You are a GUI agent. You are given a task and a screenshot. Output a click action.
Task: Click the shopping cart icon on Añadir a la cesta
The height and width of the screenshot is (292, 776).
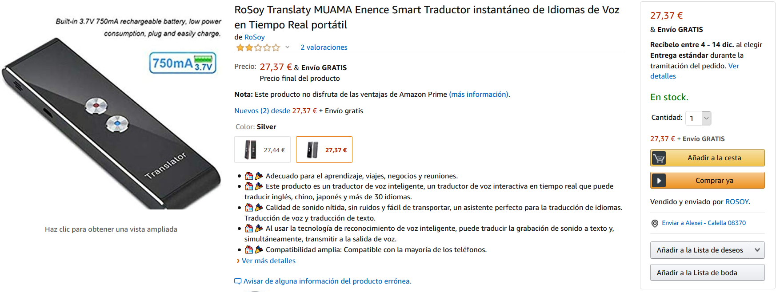(x=659, y=158)
